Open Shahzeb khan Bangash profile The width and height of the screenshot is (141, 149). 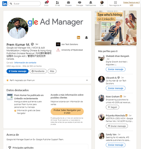117,56
